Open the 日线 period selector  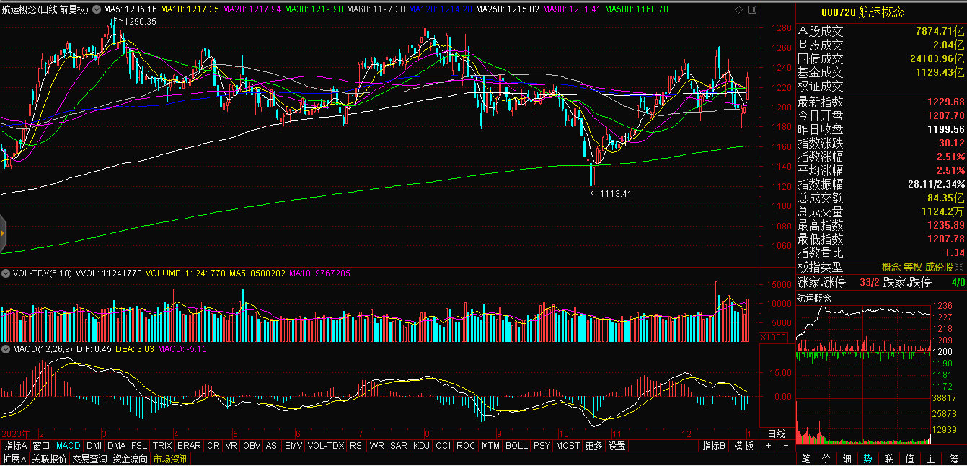[776, 434]
